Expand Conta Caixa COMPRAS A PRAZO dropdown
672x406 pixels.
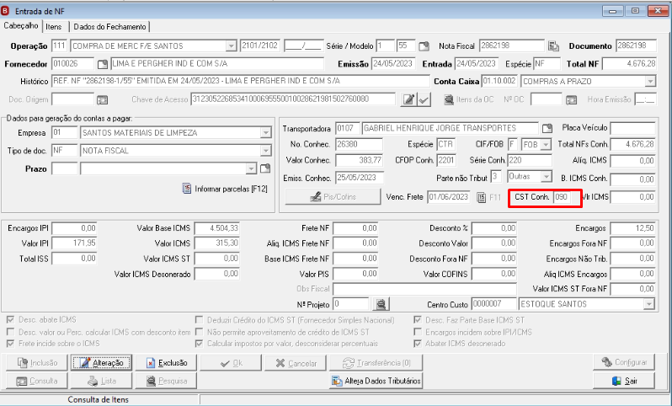650,81
